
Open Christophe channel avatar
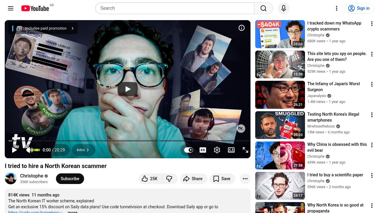(11, 178)
